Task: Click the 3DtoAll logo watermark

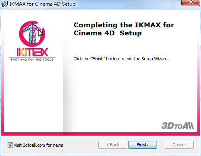Action: point(178,126)
